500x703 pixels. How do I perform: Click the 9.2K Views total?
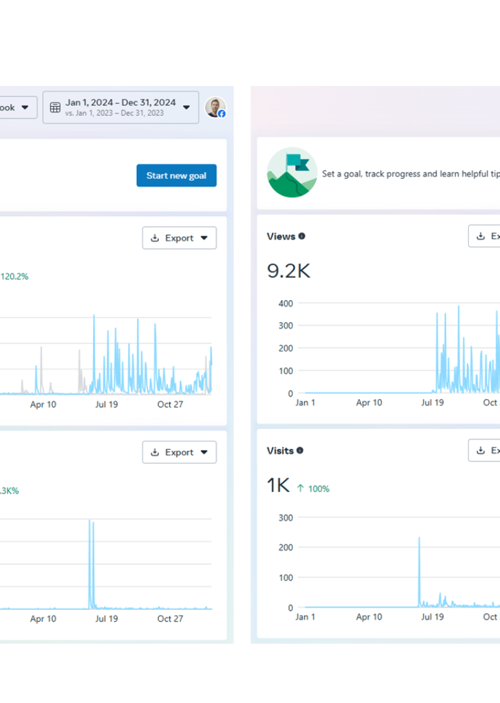pos(288,271)
